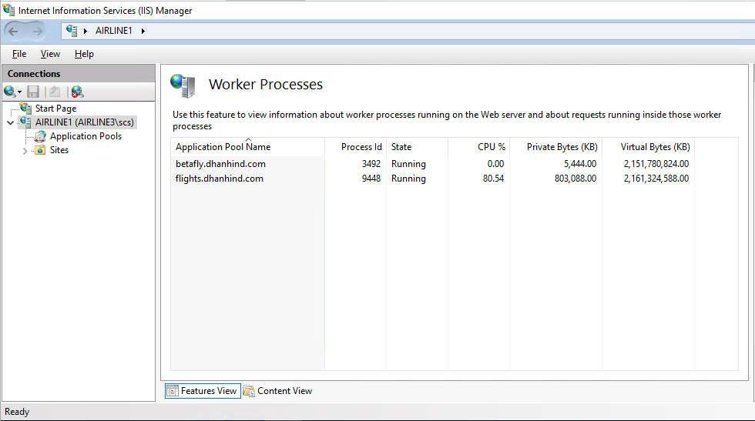The width and height of the screenshot is (755, 421).
Task: Switch to the Features View tab
Action: point(203,391)
